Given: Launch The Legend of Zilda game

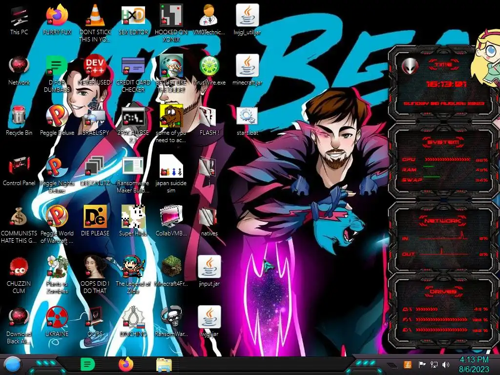Looking at the screenshot, I should pyautogui.click(x=133, y=275).
